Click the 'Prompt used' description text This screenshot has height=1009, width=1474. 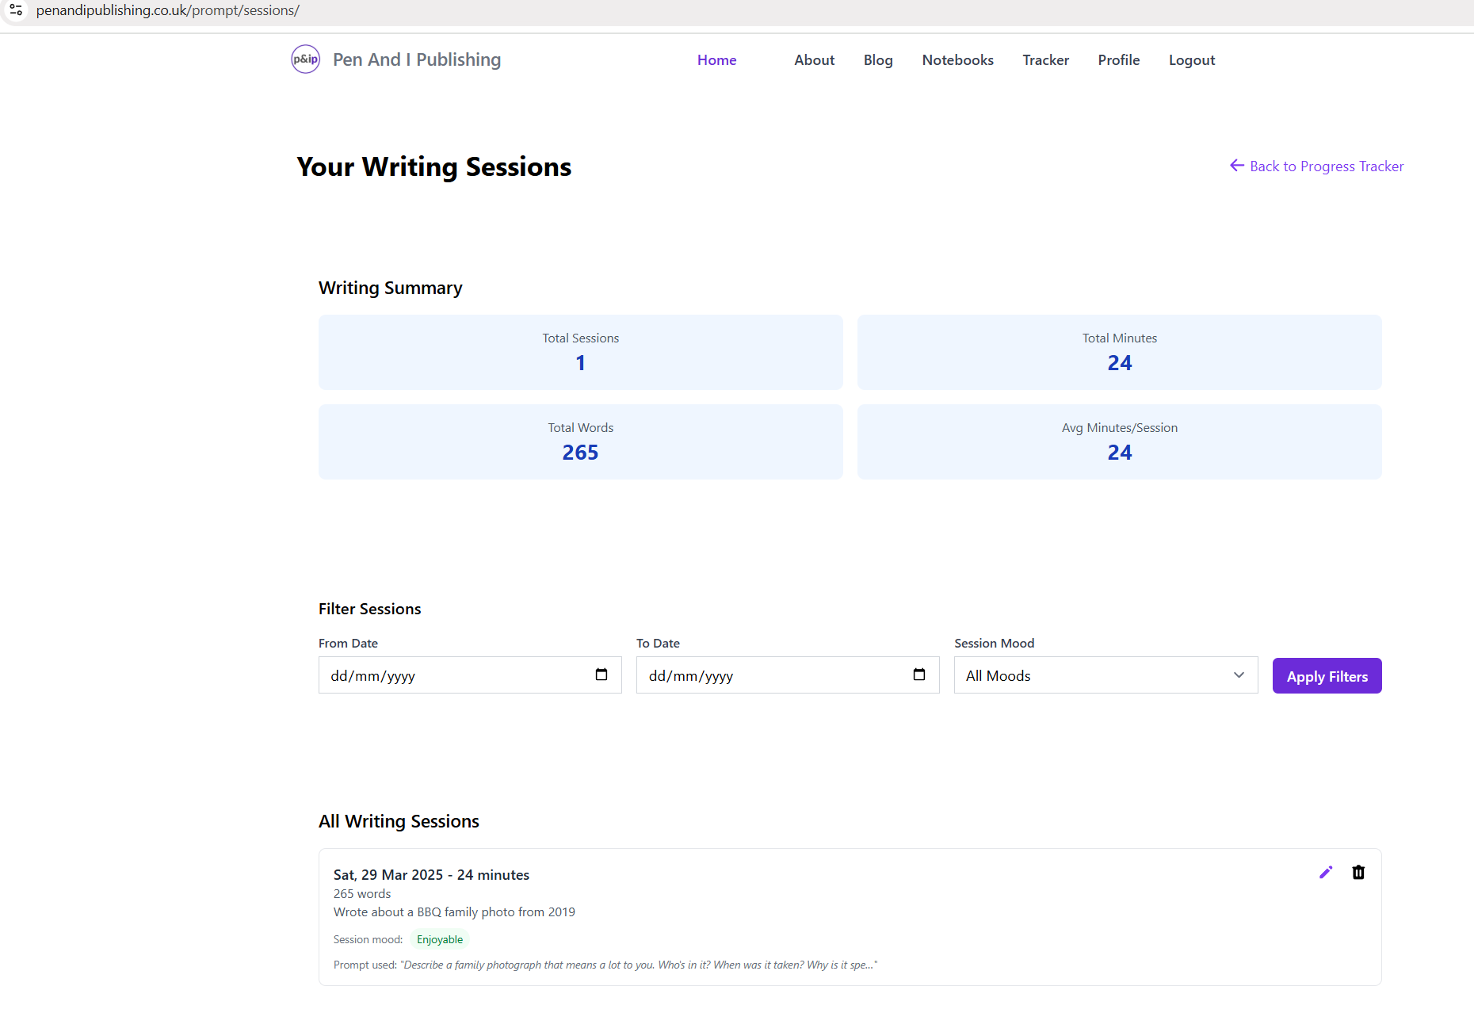click(x=605, y=965)
